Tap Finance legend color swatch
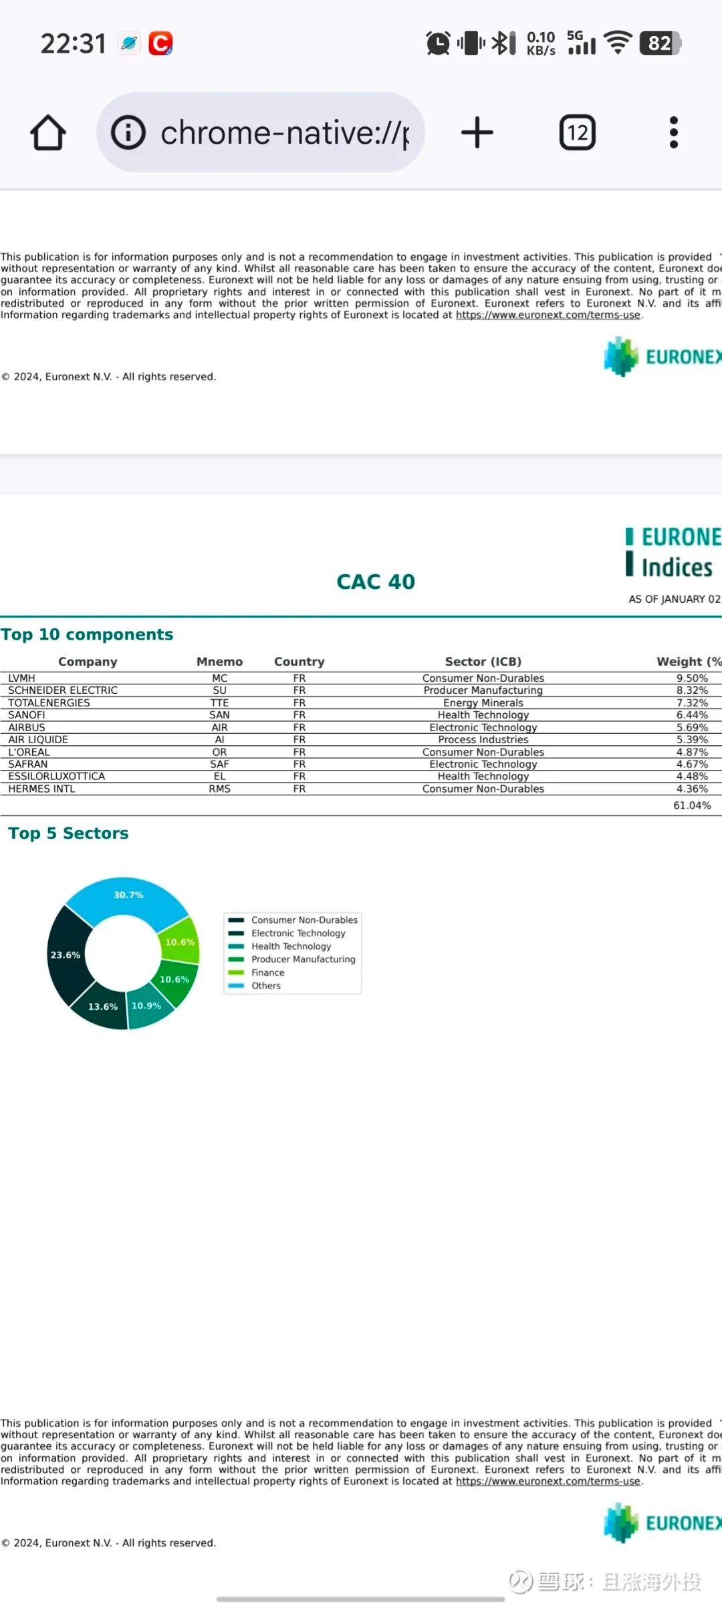The height and width of the screenshot is (1604, 722). 236,972
